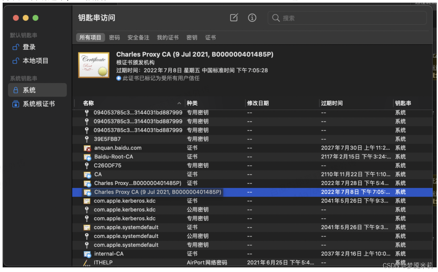Switch to the 密码 tab
Screen dimensions: 438x272
114,37
